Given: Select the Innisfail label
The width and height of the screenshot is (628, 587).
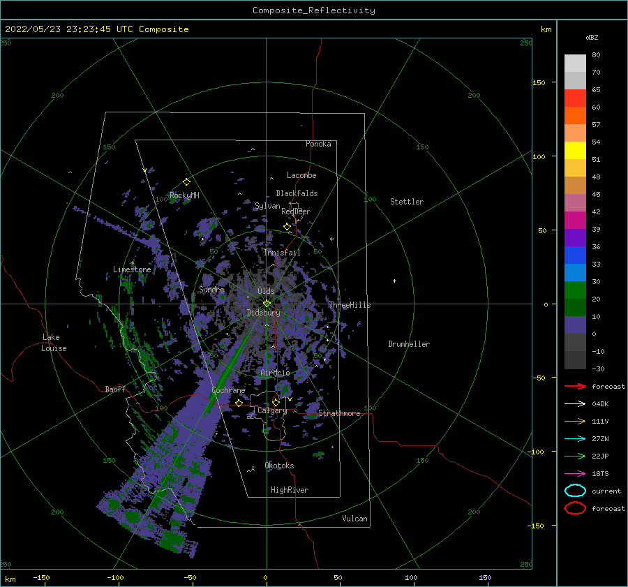Looking at the screenshot, I should click(282, 253).
